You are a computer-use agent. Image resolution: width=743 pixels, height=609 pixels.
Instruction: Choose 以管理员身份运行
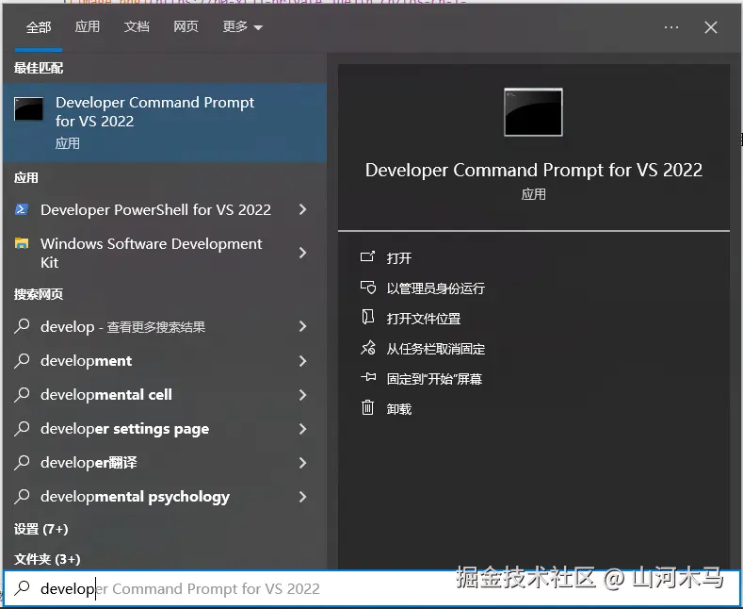tap(435, 288)
